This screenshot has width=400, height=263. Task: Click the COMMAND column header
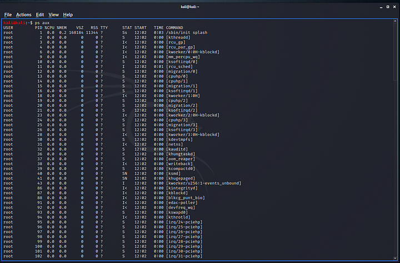[x=174, y=27]
